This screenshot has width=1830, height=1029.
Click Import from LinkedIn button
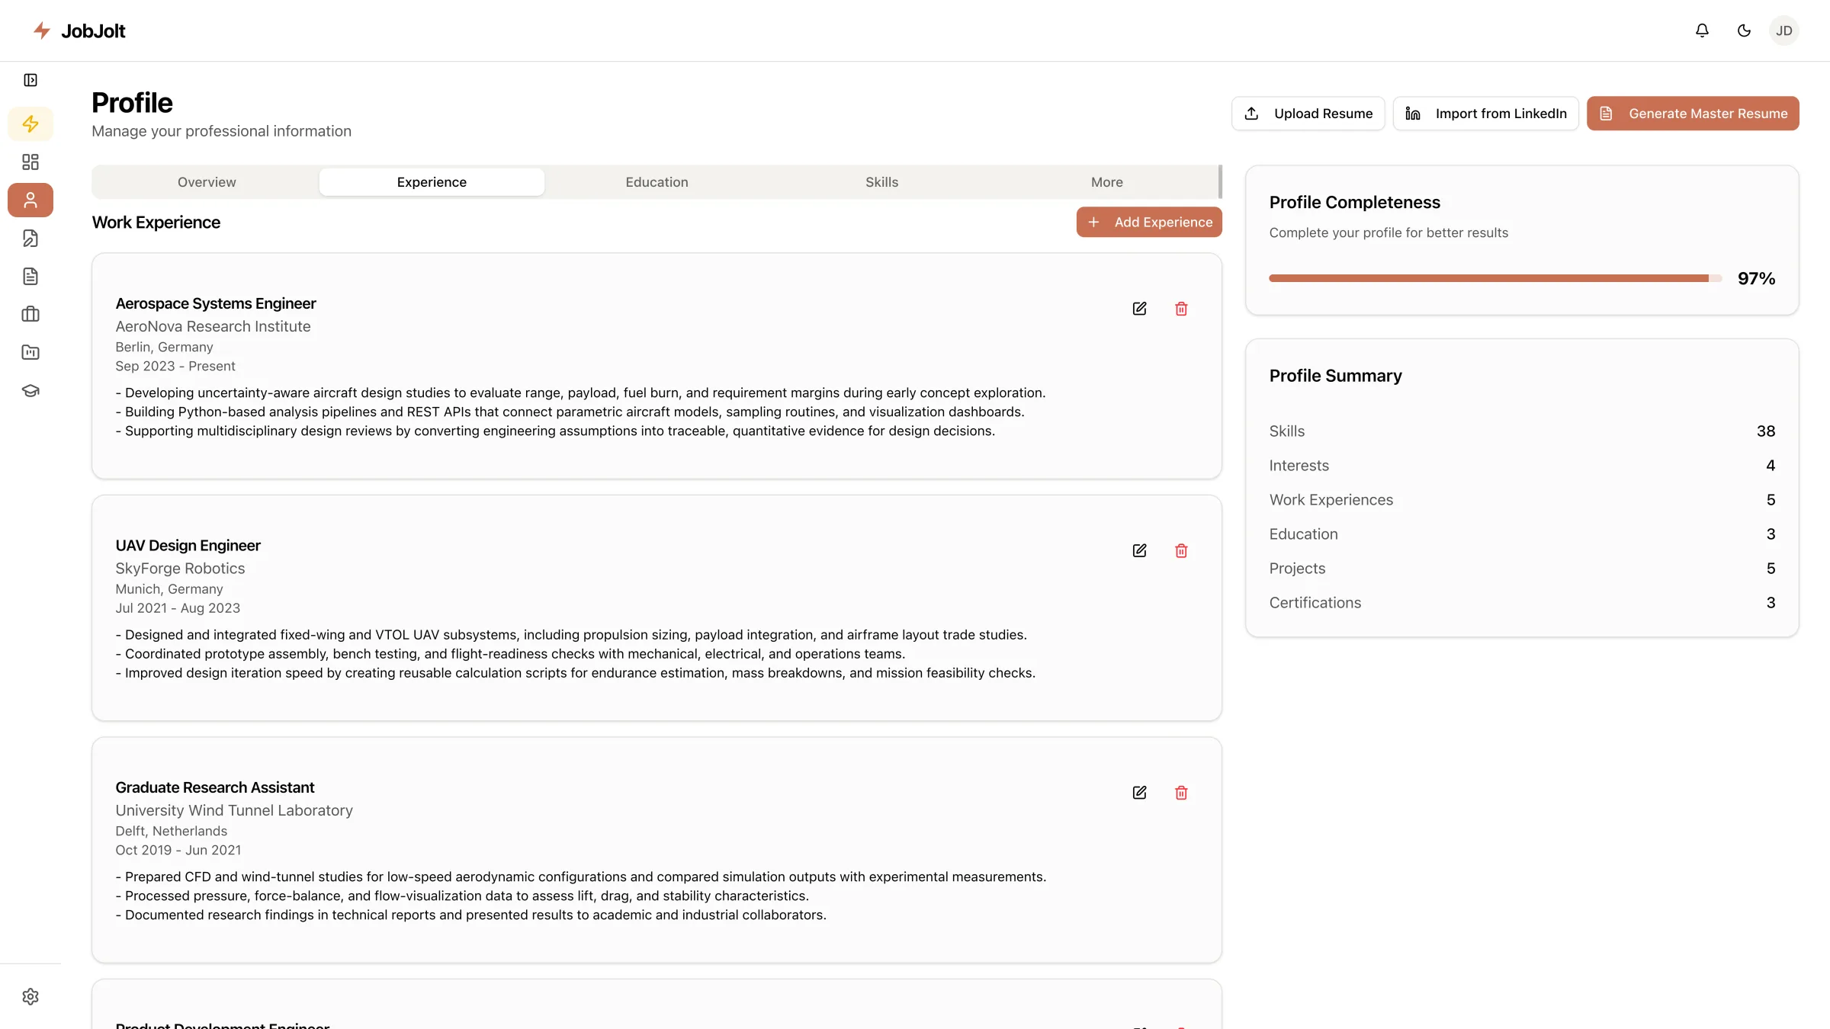[x=1485, y=113]
